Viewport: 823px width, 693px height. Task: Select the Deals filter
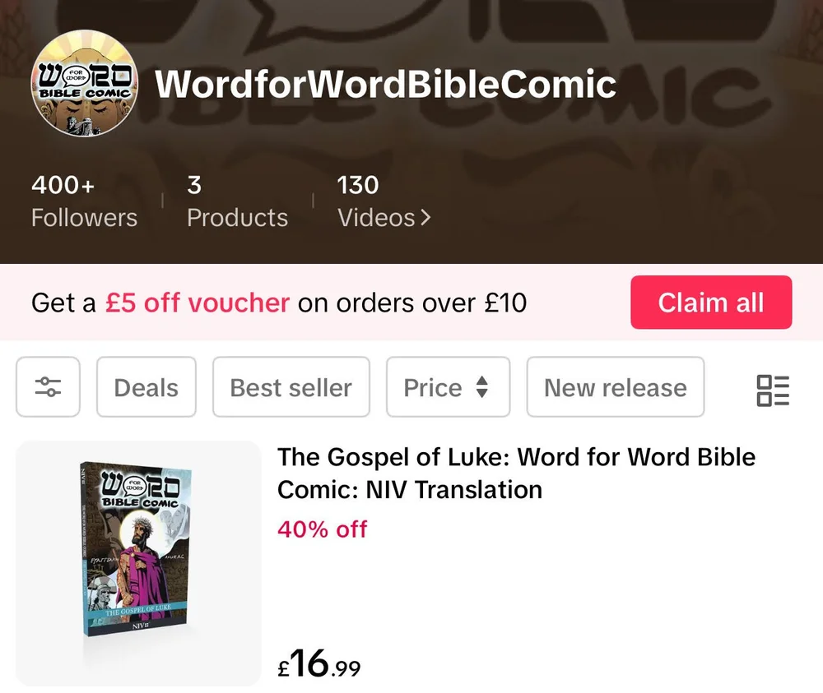(146, 387)
